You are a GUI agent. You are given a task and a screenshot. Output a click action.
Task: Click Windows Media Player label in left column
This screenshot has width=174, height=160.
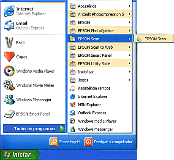coord(35,71)
